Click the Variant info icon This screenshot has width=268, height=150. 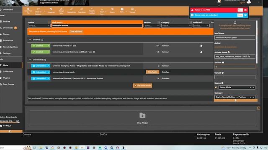(222, 73)
